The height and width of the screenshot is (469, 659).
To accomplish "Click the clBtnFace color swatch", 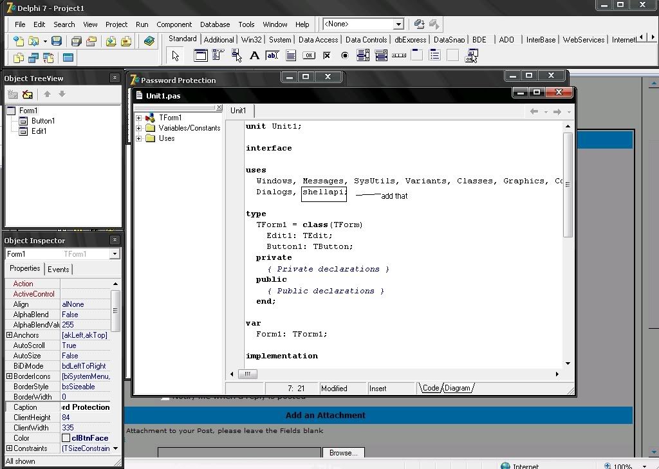I will (66, 438).
